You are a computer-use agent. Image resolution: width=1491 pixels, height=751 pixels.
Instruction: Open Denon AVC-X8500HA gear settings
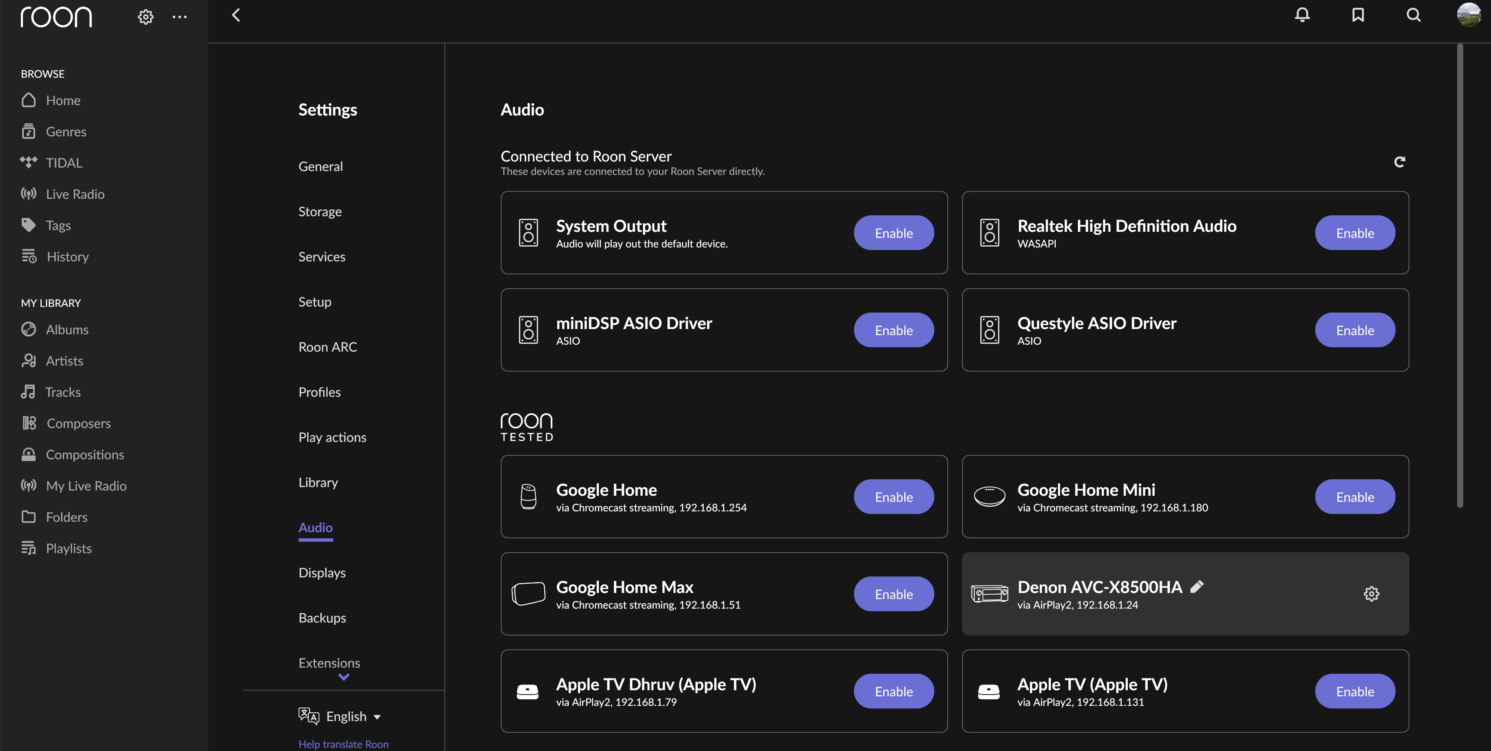click(x=1371, y=593)
